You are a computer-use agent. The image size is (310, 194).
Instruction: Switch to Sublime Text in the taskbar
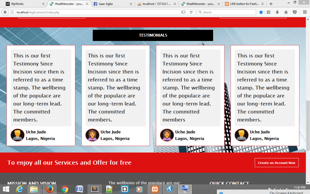pos(95,189)
